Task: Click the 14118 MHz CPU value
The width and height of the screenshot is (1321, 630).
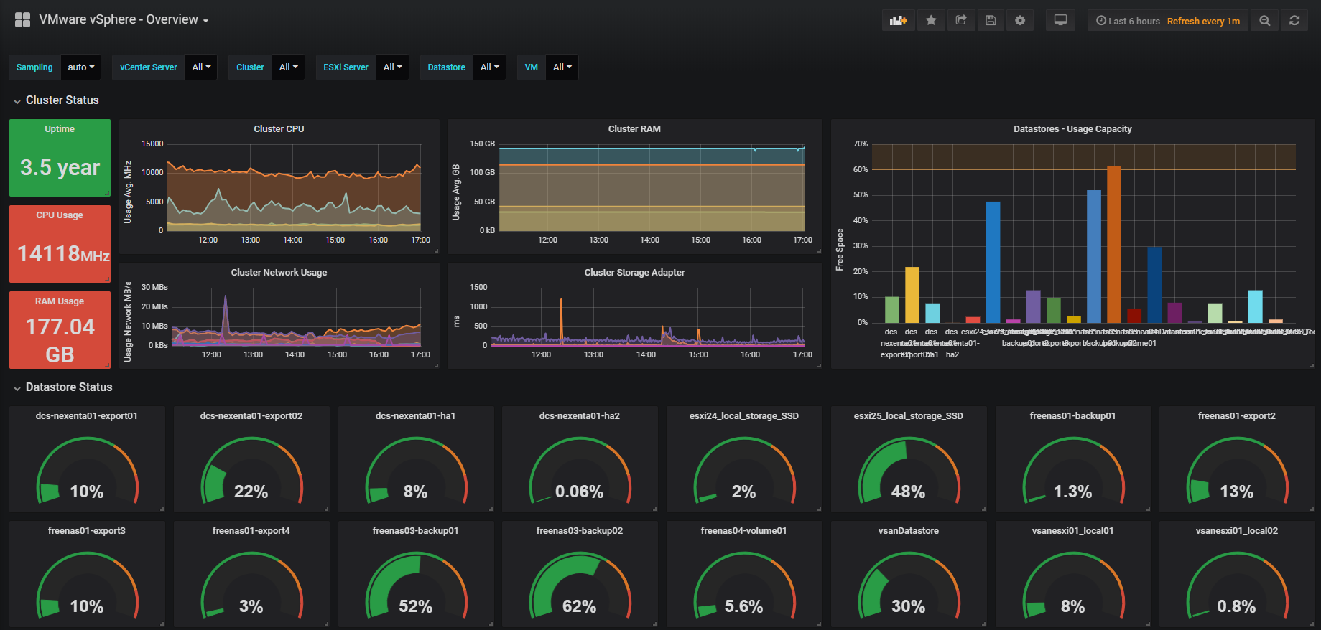Action: click(63, 253)
